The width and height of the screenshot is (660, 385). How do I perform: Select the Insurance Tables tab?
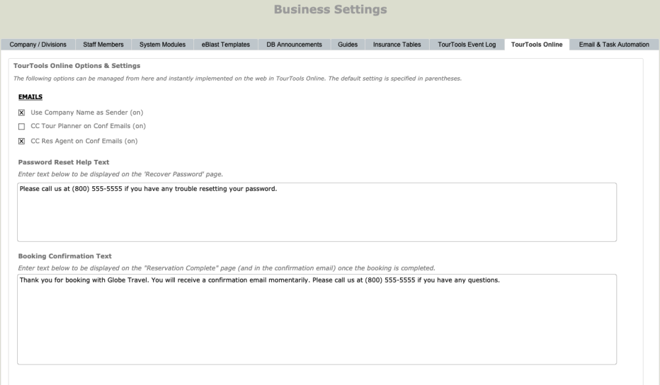click(396, 44)
